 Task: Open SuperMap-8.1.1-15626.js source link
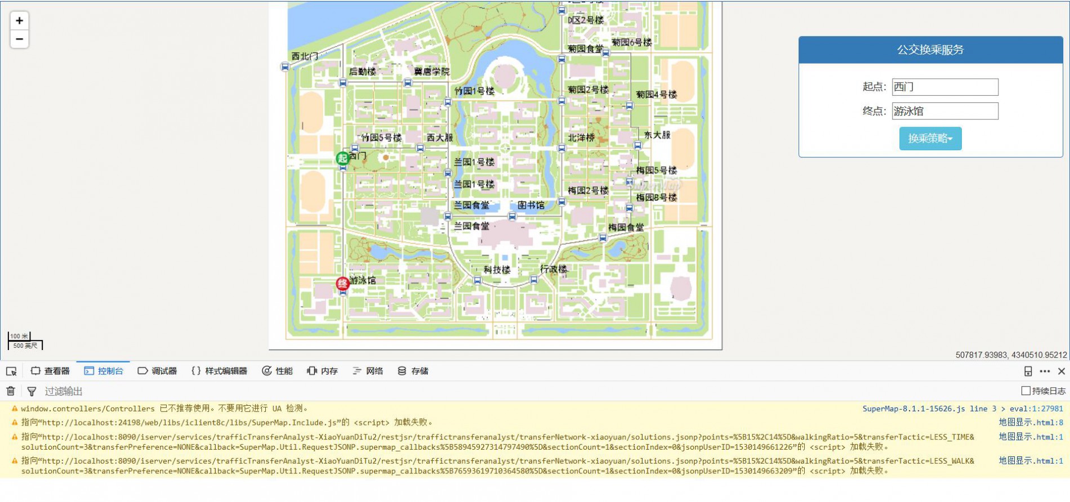point(913,409)
